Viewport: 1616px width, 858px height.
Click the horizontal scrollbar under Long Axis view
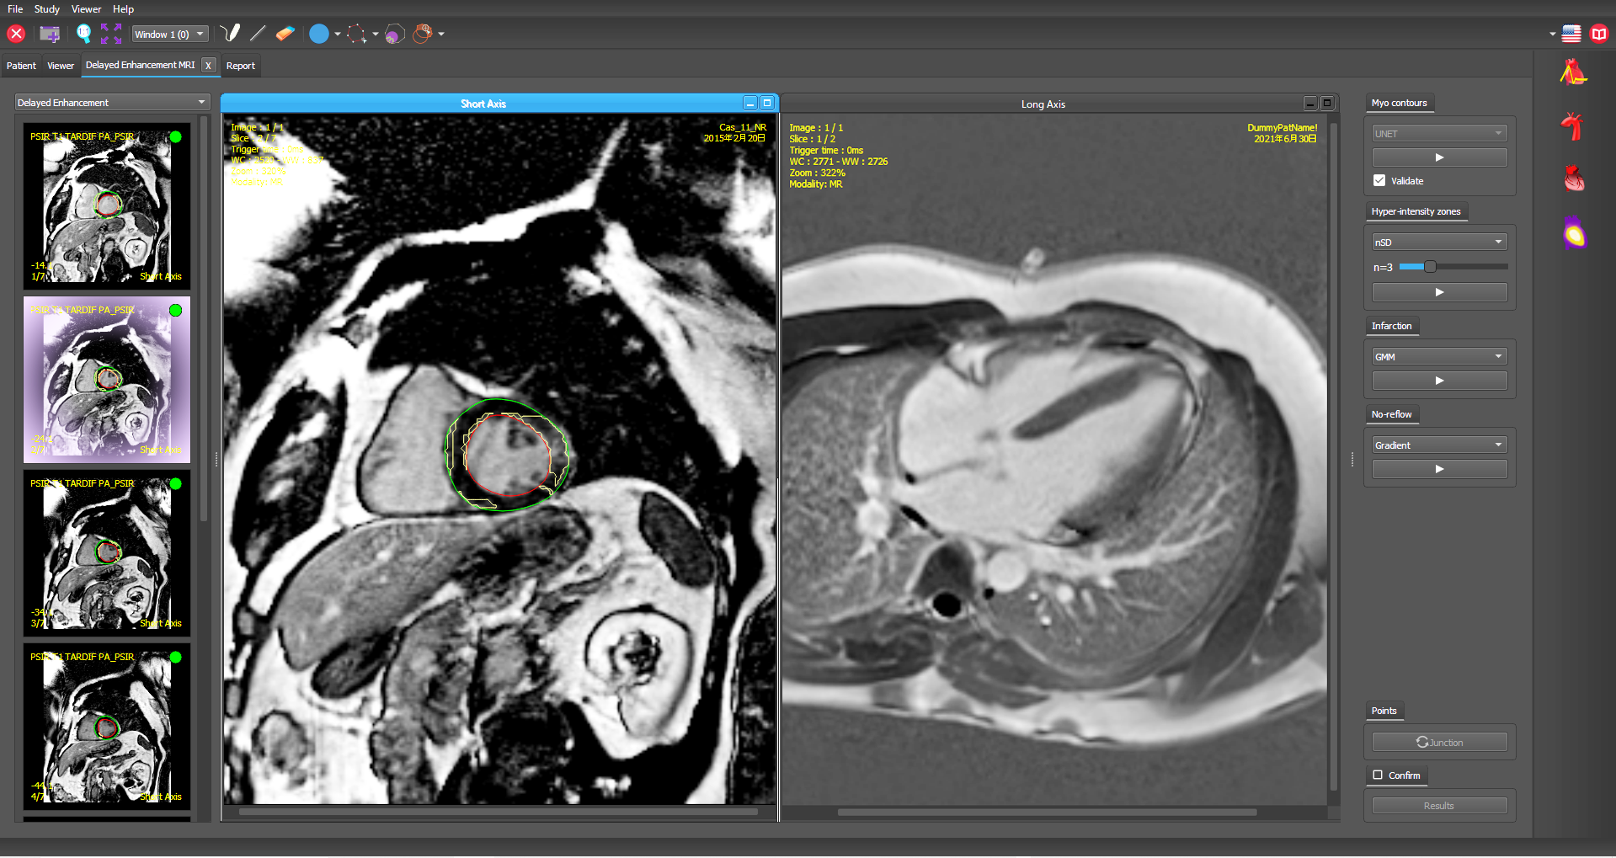[1047, 813]
